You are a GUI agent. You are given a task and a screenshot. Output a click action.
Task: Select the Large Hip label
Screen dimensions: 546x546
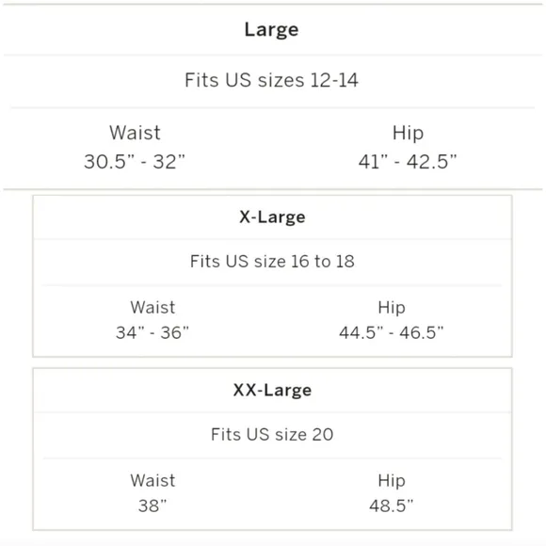(x=408, y=134)
